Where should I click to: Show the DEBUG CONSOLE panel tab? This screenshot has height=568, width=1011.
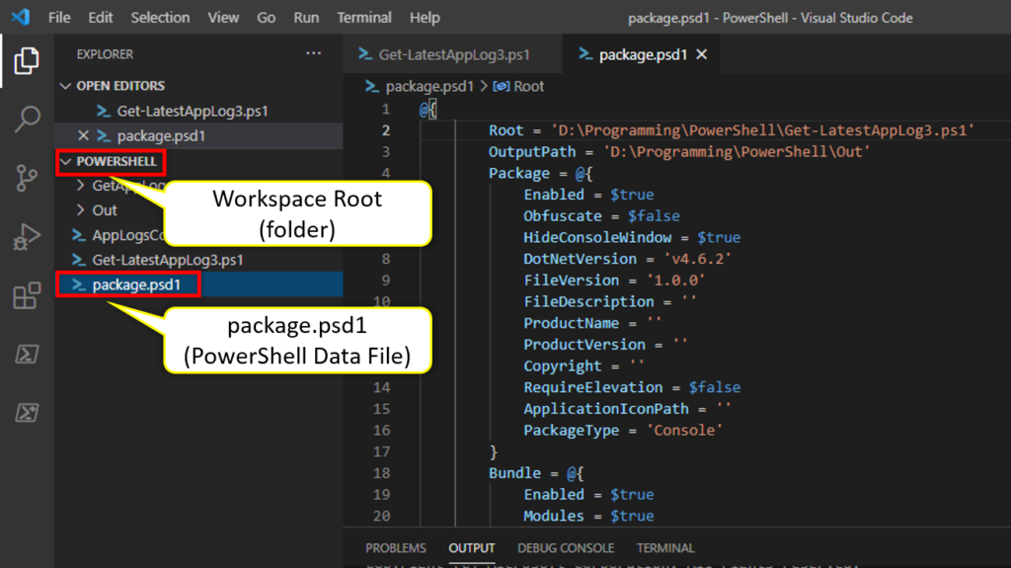[566, 547]
